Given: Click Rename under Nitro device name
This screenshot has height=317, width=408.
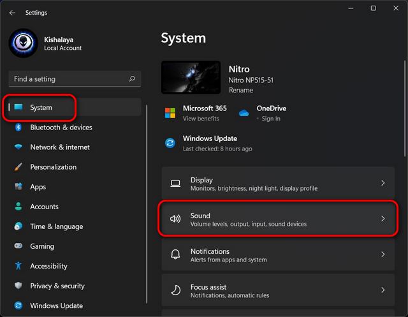Looking at the screenshot, I should pos(240,91).
